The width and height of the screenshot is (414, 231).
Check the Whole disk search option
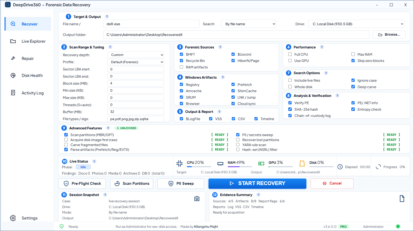pyautogui.click(x=290, y=87)
